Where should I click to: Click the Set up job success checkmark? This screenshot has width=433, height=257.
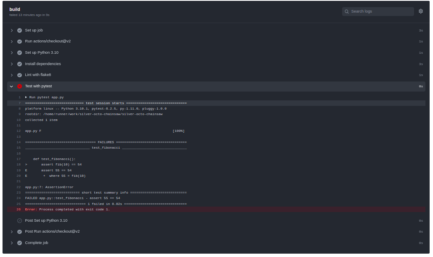pyautogui.click(x=19, y=30)
